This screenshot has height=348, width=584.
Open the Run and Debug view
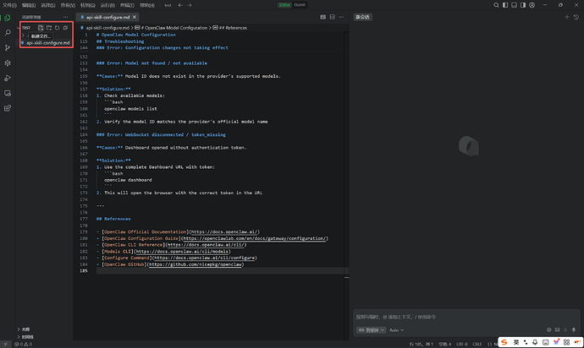tap(8, 78)
